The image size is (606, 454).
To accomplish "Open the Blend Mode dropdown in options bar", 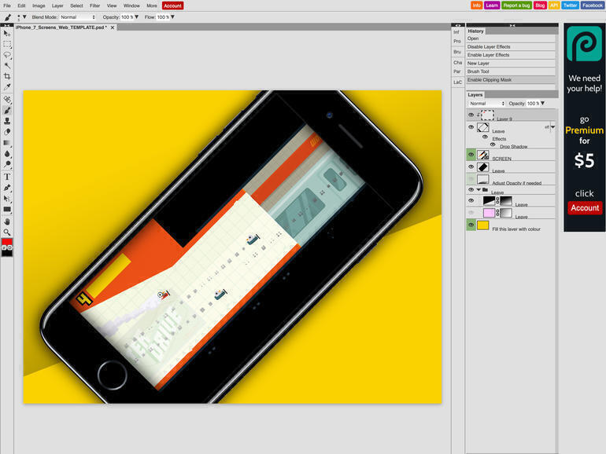I will tap(77, 16).
